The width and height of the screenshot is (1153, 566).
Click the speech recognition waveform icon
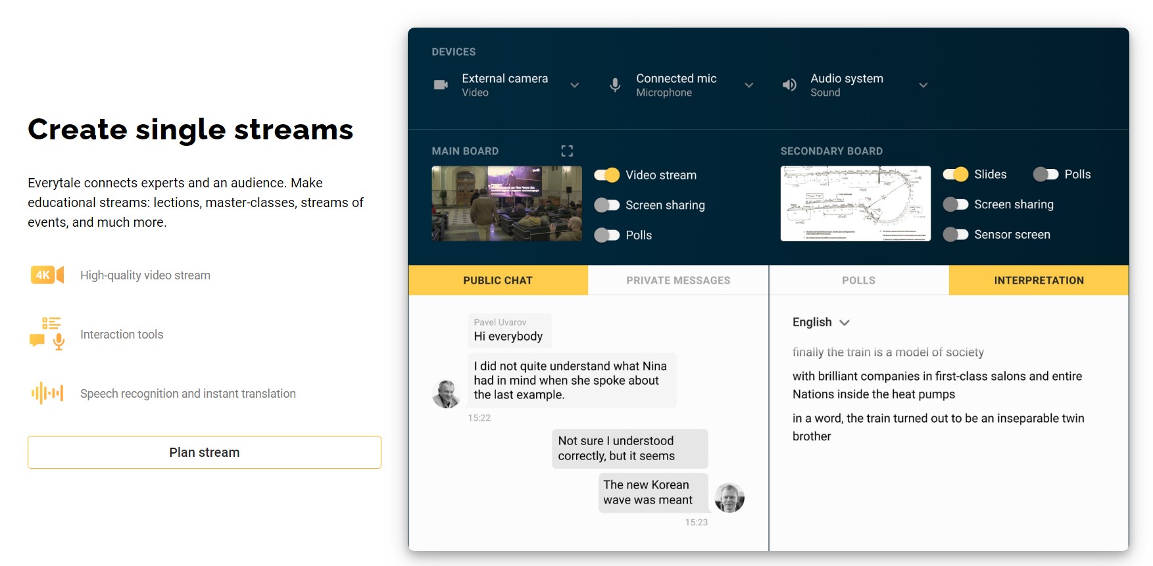47,393
